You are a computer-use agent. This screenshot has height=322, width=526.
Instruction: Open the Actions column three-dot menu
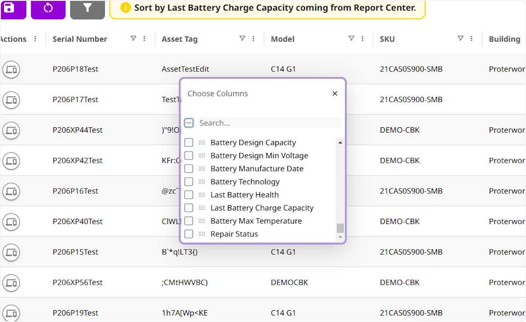coord(36,38)
